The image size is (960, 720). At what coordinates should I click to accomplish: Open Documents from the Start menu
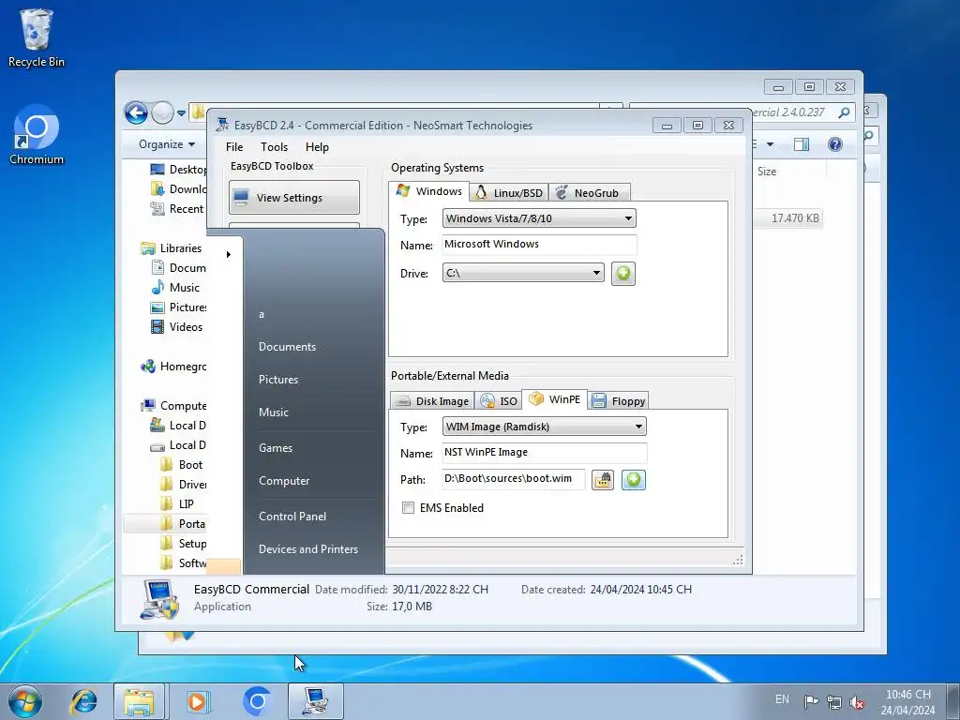(287, 347)
